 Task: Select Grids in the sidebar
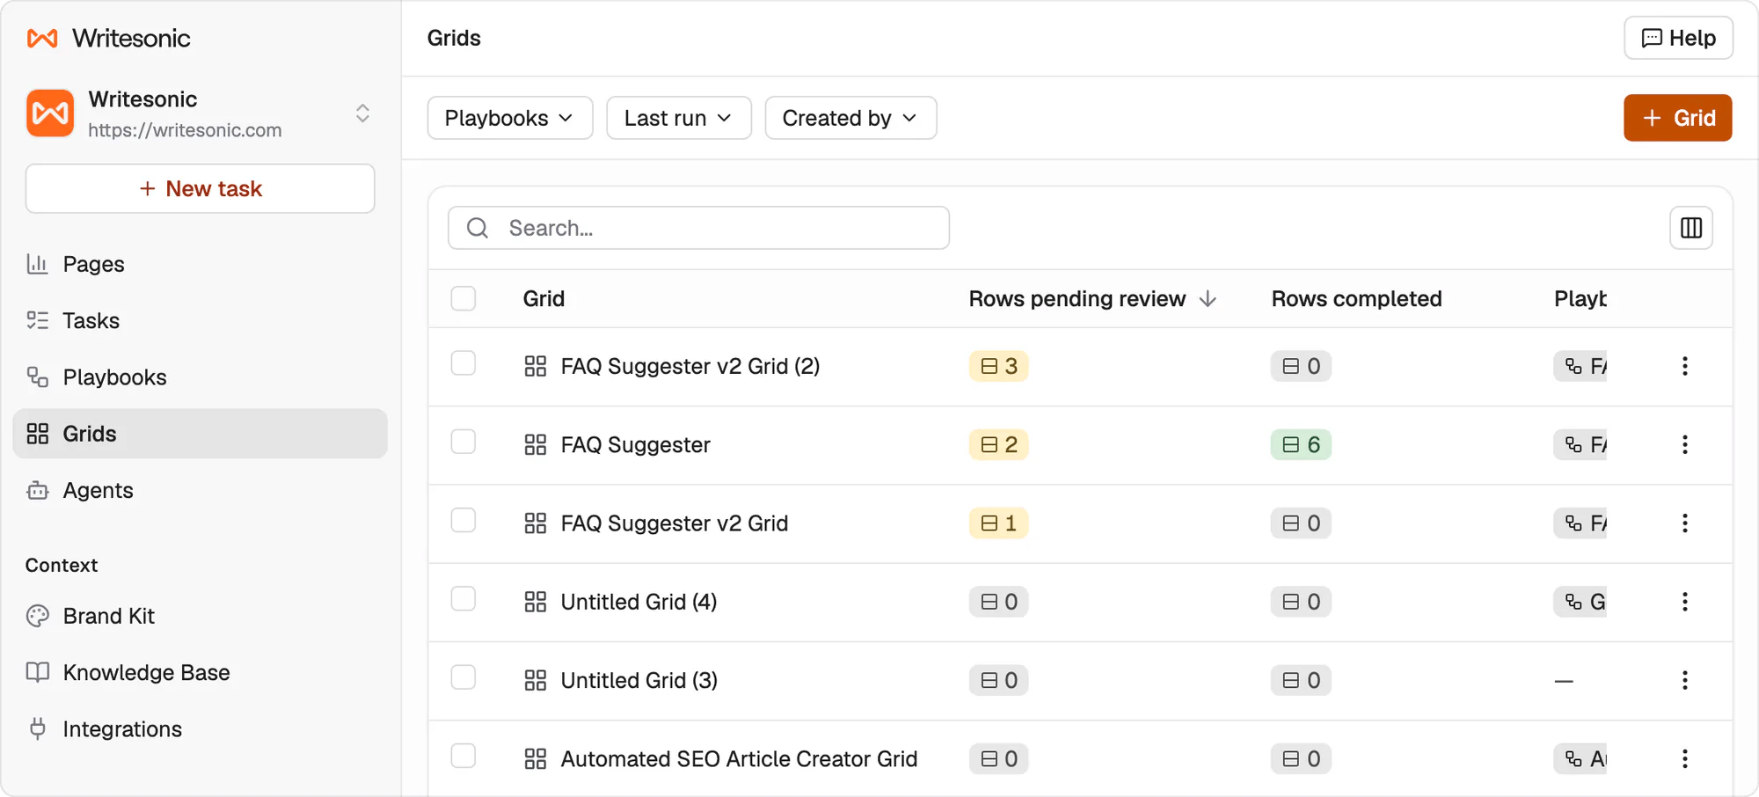pyautogui.click(x=201, y=434)
